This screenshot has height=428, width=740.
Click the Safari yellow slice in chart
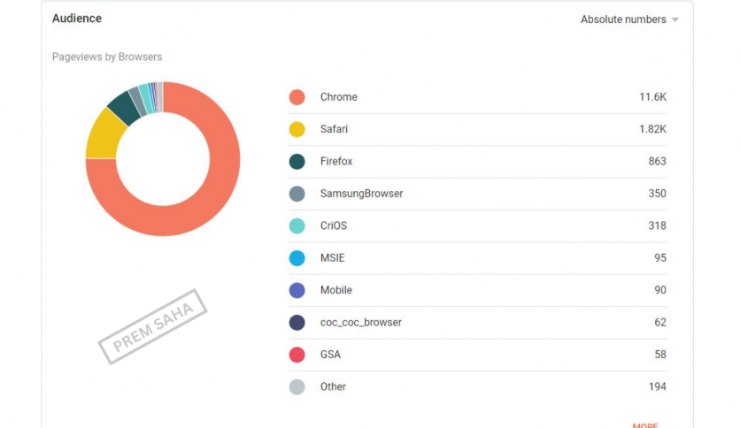click(x=100, y=137)
